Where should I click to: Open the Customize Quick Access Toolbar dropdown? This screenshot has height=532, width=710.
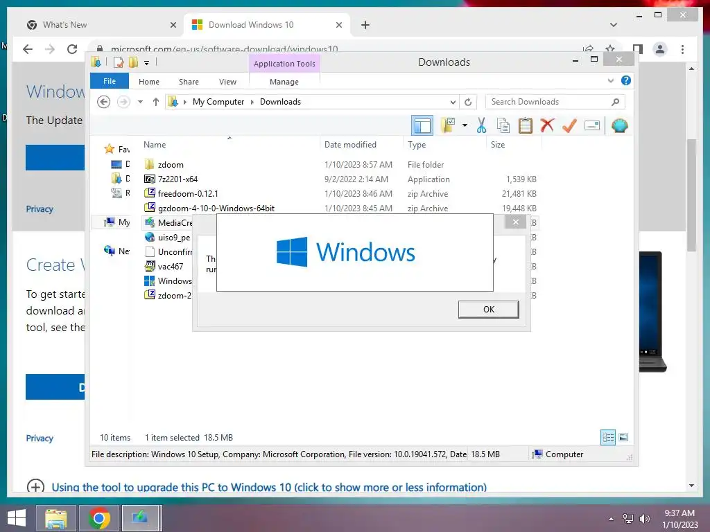click(x=147, y=63)
